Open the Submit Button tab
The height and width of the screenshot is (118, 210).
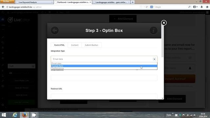coord(92,45)
